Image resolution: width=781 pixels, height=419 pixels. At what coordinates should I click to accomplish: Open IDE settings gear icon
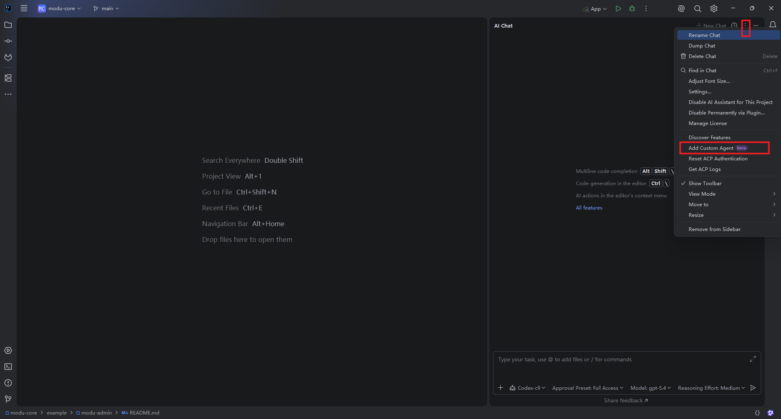pyautogui.click(x=714, y=9)
